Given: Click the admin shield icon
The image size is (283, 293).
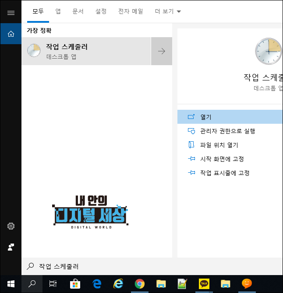Looking at the screenshot, I should 191,131.
